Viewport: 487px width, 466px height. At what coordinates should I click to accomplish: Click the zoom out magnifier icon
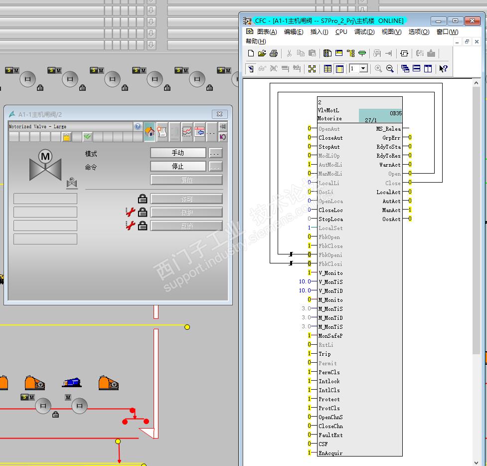pyautogui.click(x=390, y=69)
